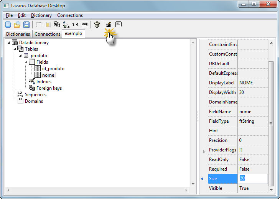Click the property grid vertical scrollbar thumb
Image resolution: width=280 pixels, height=199 pixels.
tap(271, 124)
